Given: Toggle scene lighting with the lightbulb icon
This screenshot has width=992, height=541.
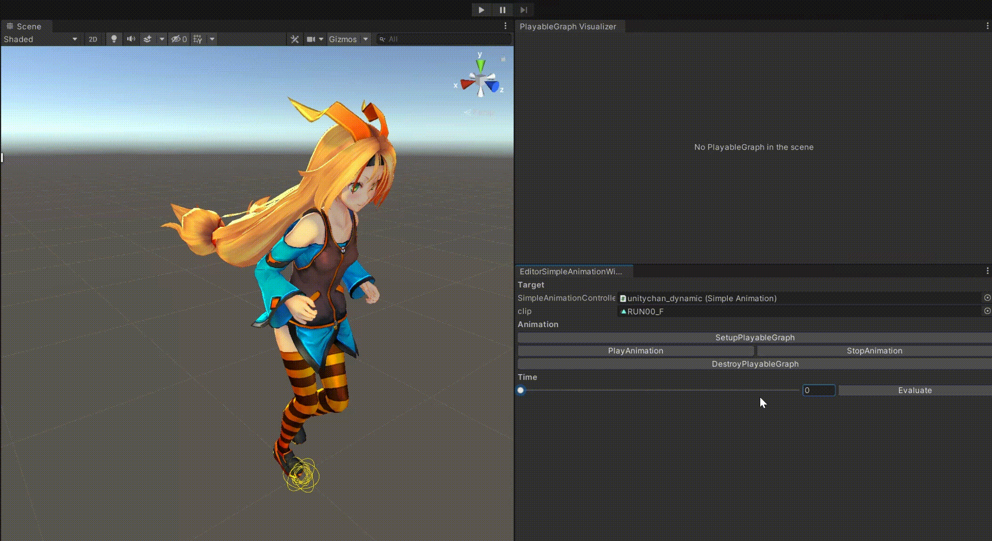Looking at the screenshot, I should (x=114, y=39).
